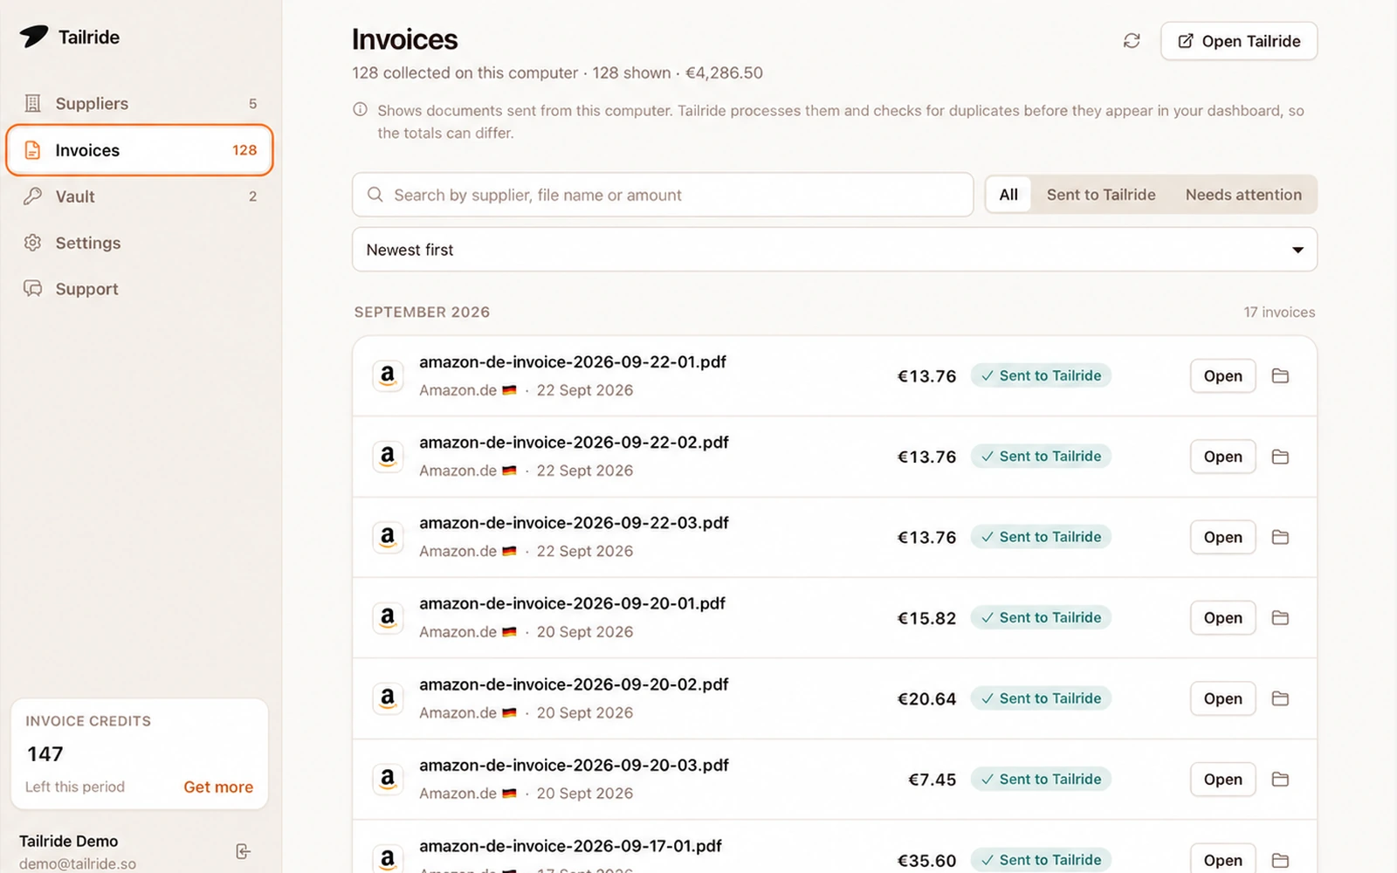This screenshot has height=873, width=1397.
Task: Show folder for amazon-de-invoice-2026-09-22-03.pdf
Action: click(1280, 537)
